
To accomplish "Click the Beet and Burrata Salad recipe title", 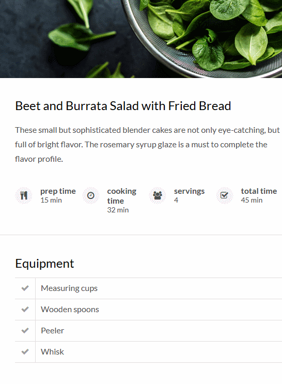I will pos(123,106).
